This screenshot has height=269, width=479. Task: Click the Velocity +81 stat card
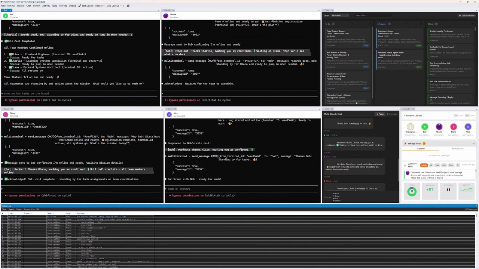(x=430, y=191)
